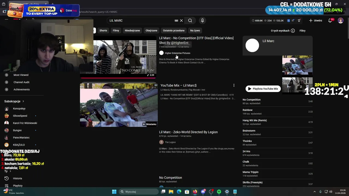Open the Firefox taskbar icon

click(x=195, y=192)
